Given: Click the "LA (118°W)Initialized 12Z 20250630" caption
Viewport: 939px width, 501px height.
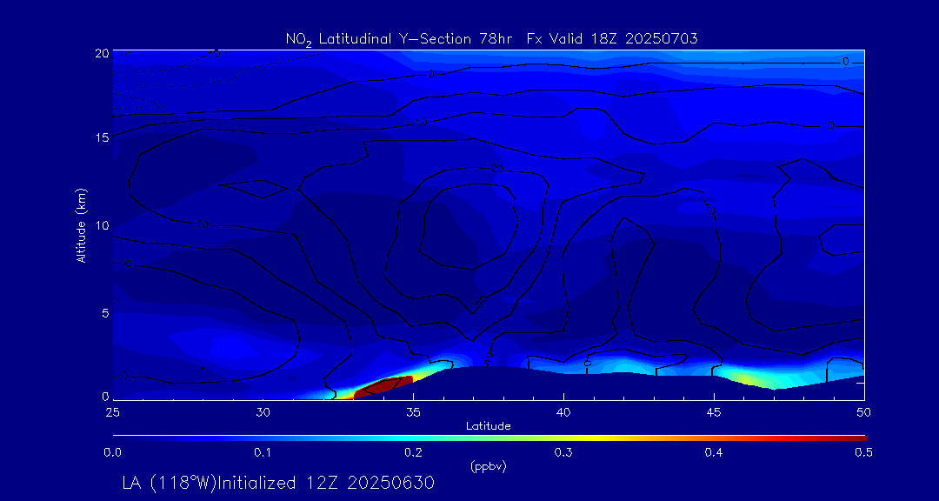Looking at the screenshot, I should coord(277,483).
